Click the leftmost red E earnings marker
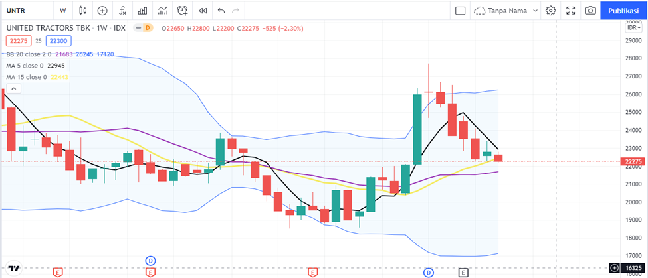This screenshot has width=648, height=278. [58, 272]
